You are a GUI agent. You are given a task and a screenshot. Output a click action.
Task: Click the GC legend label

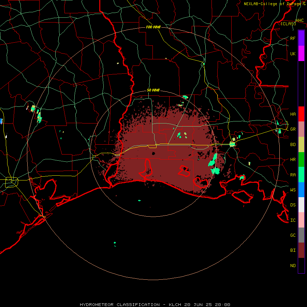(x=293, y=235)
